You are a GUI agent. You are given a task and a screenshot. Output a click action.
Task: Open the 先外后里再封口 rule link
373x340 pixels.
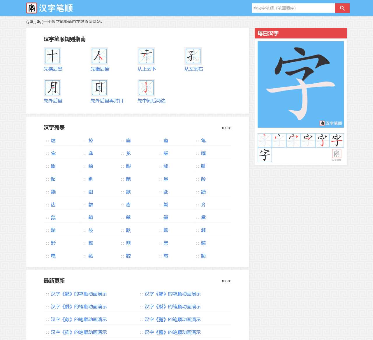point(106,101)
